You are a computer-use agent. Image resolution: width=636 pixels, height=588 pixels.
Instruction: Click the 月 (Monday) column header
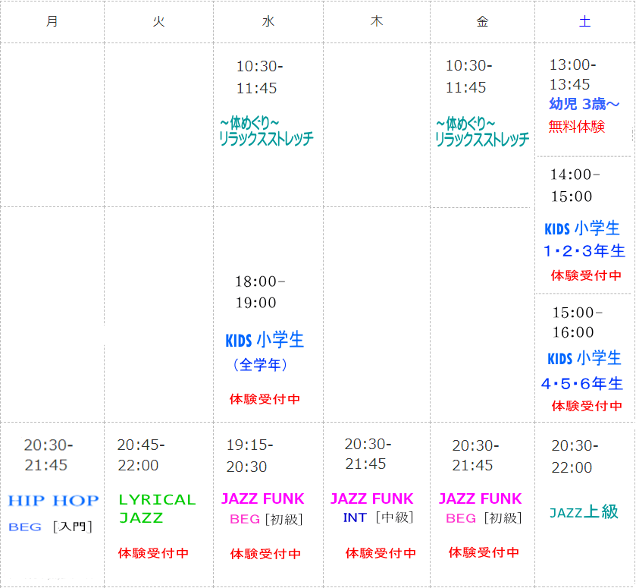[x=52, y=21]
